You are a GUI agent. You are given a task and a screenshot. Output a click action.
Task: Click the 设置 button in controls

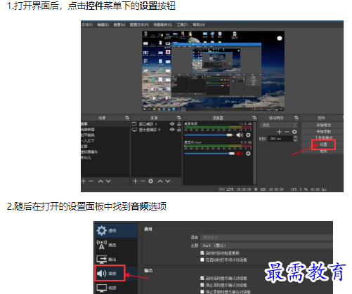click(323, 145)
